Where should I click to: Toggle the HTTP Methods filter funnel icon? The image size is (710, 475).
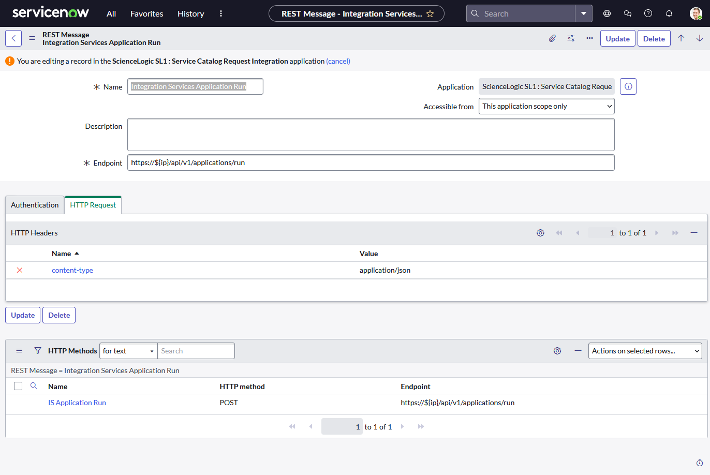point(38,351)
